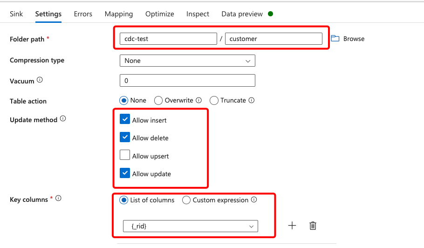Image resolution: width=424 pixels, height=248 pixels.
Task: Select the Overwrite table action
Action: pos(158,101)
